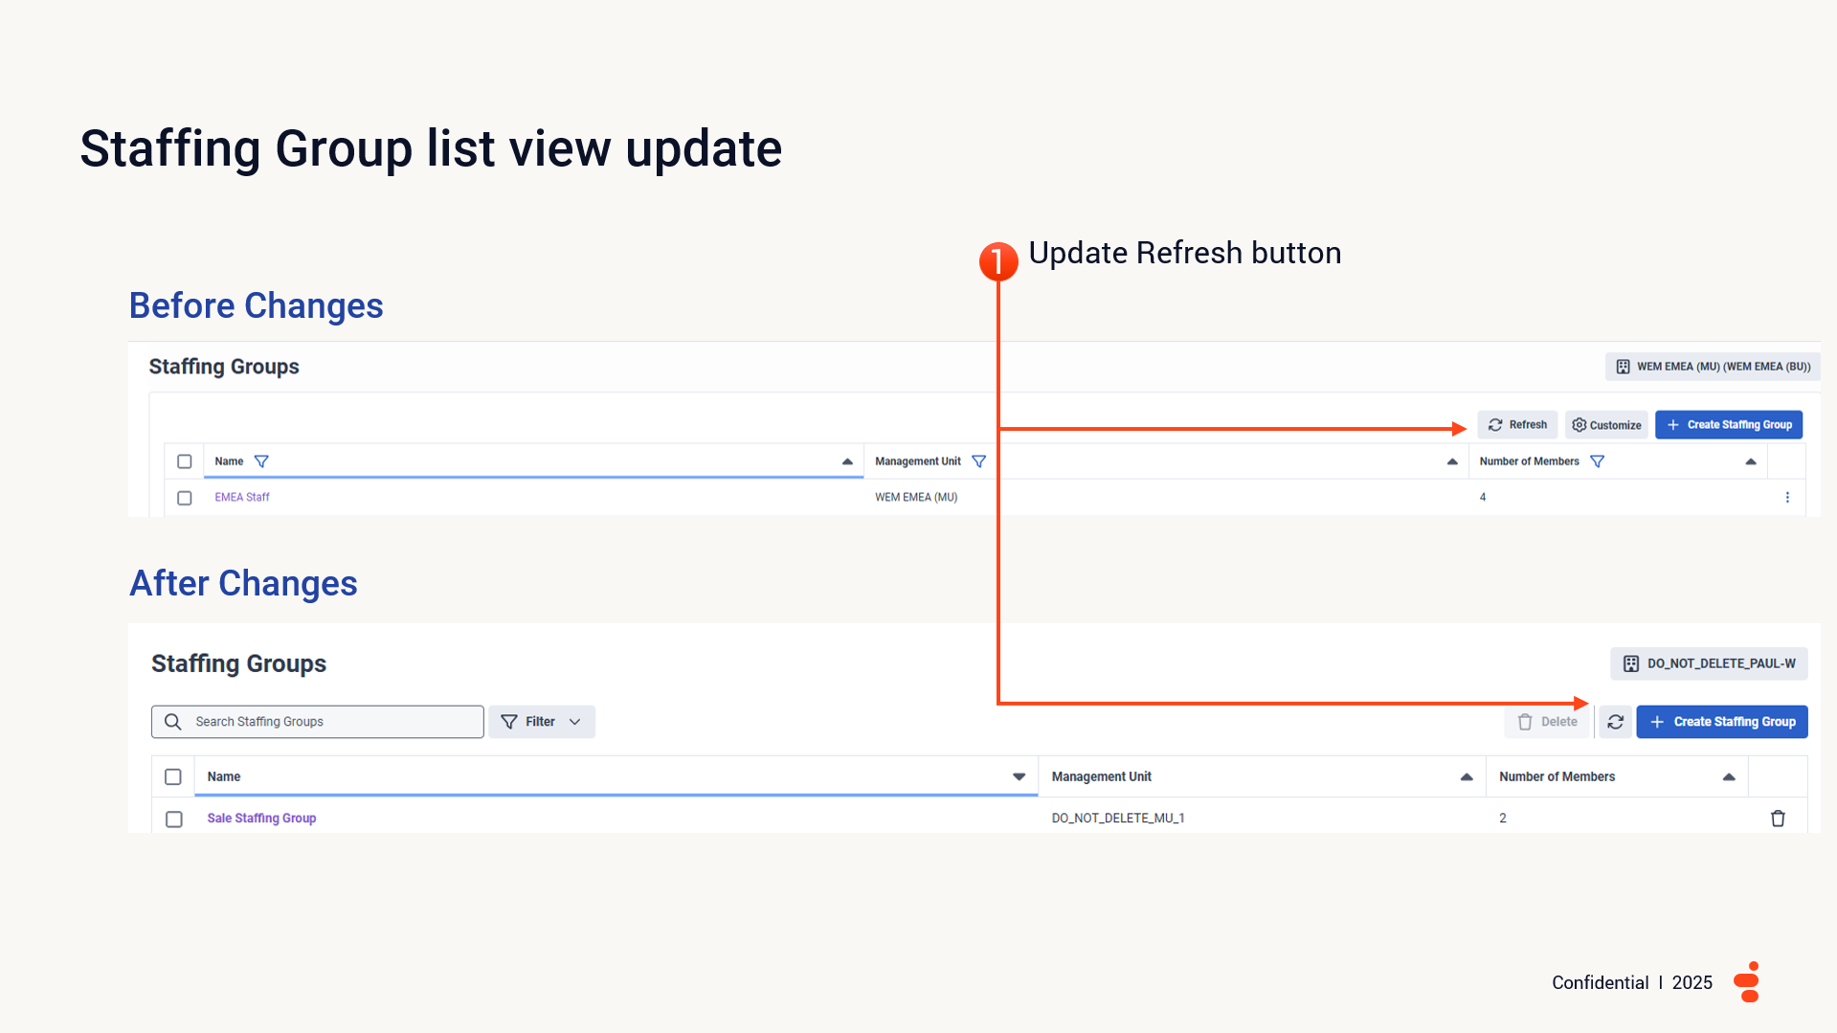Viewport: 1837px width, 1033px height.
Task: Click the Refresh button with text label
Action: [1517, 425]
